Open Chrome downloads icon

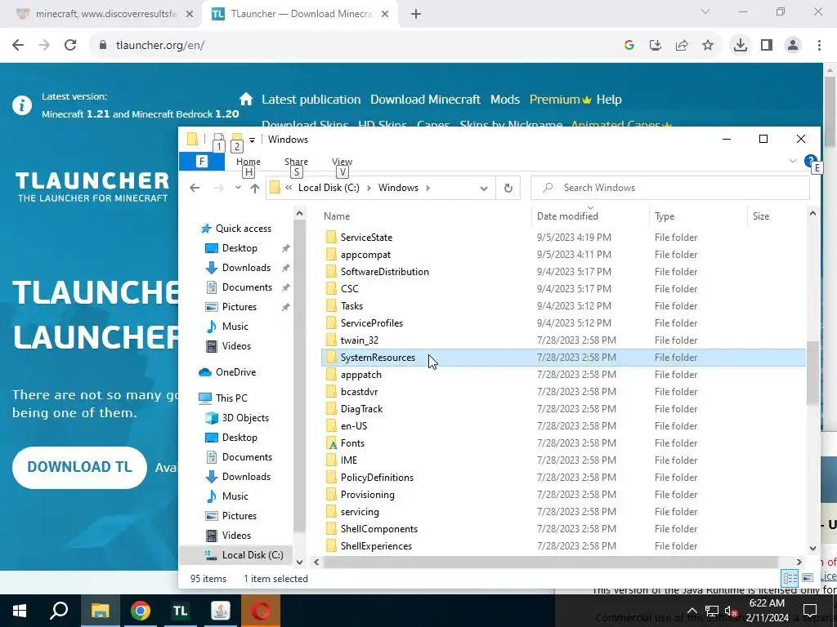(x=741, y=46)
